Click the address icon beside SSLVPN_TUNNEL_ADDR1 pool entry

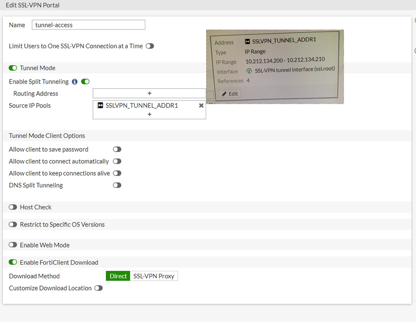(x=100, y=106)
